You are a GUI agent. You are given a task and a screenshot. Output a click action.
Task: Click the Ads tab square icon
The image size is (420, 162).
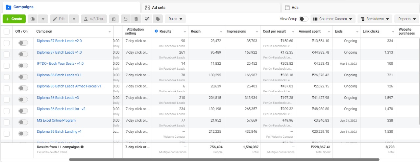[287, 8]
